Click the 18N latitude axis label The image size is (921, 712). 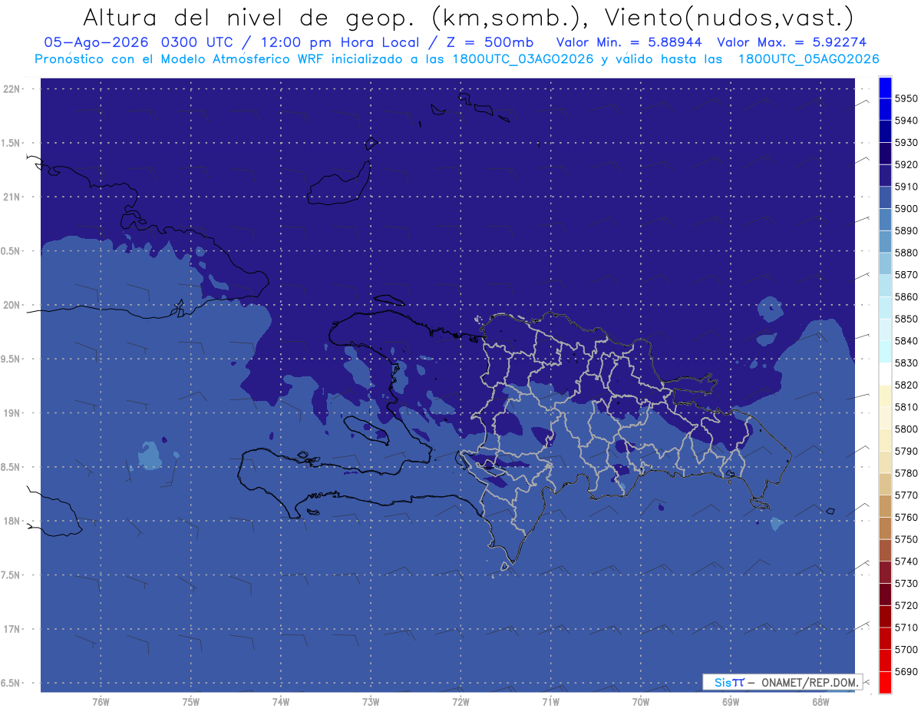point(12,522)
